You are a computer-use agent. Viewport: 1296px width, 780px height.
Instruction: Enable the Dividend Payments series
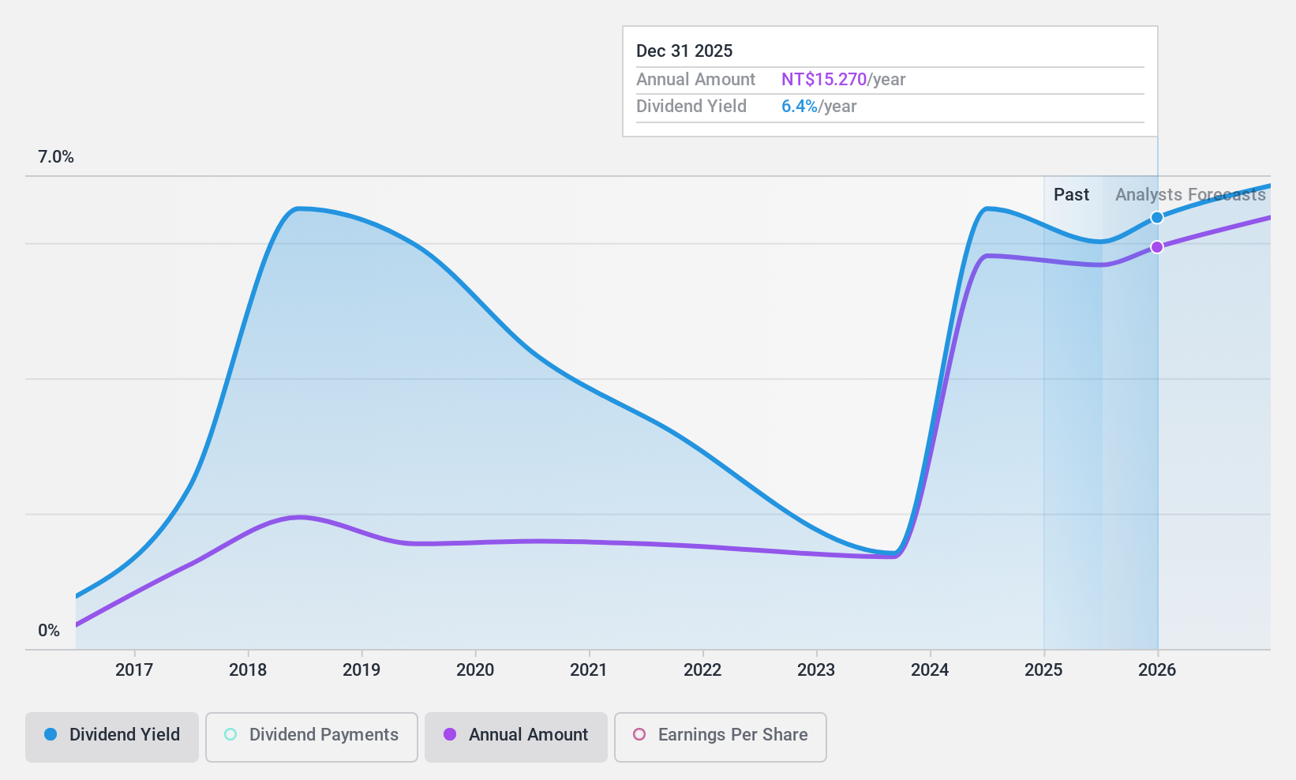(x=312, y=737)
